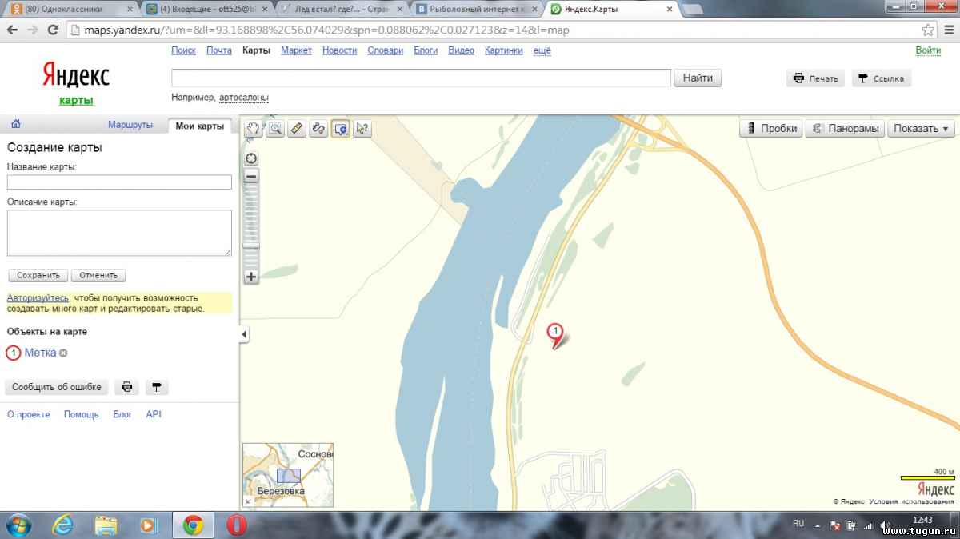Toggle the Пробки traffic layer

(x=771, y=128)
